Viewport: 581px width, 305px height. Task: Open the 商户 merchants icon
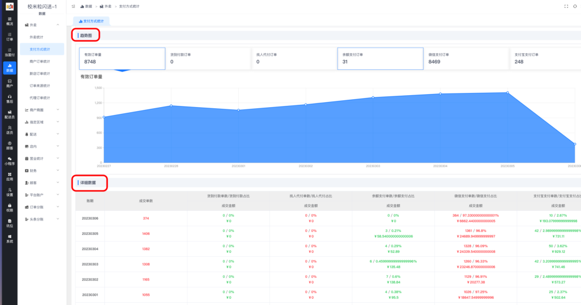[x=9, y=83]
